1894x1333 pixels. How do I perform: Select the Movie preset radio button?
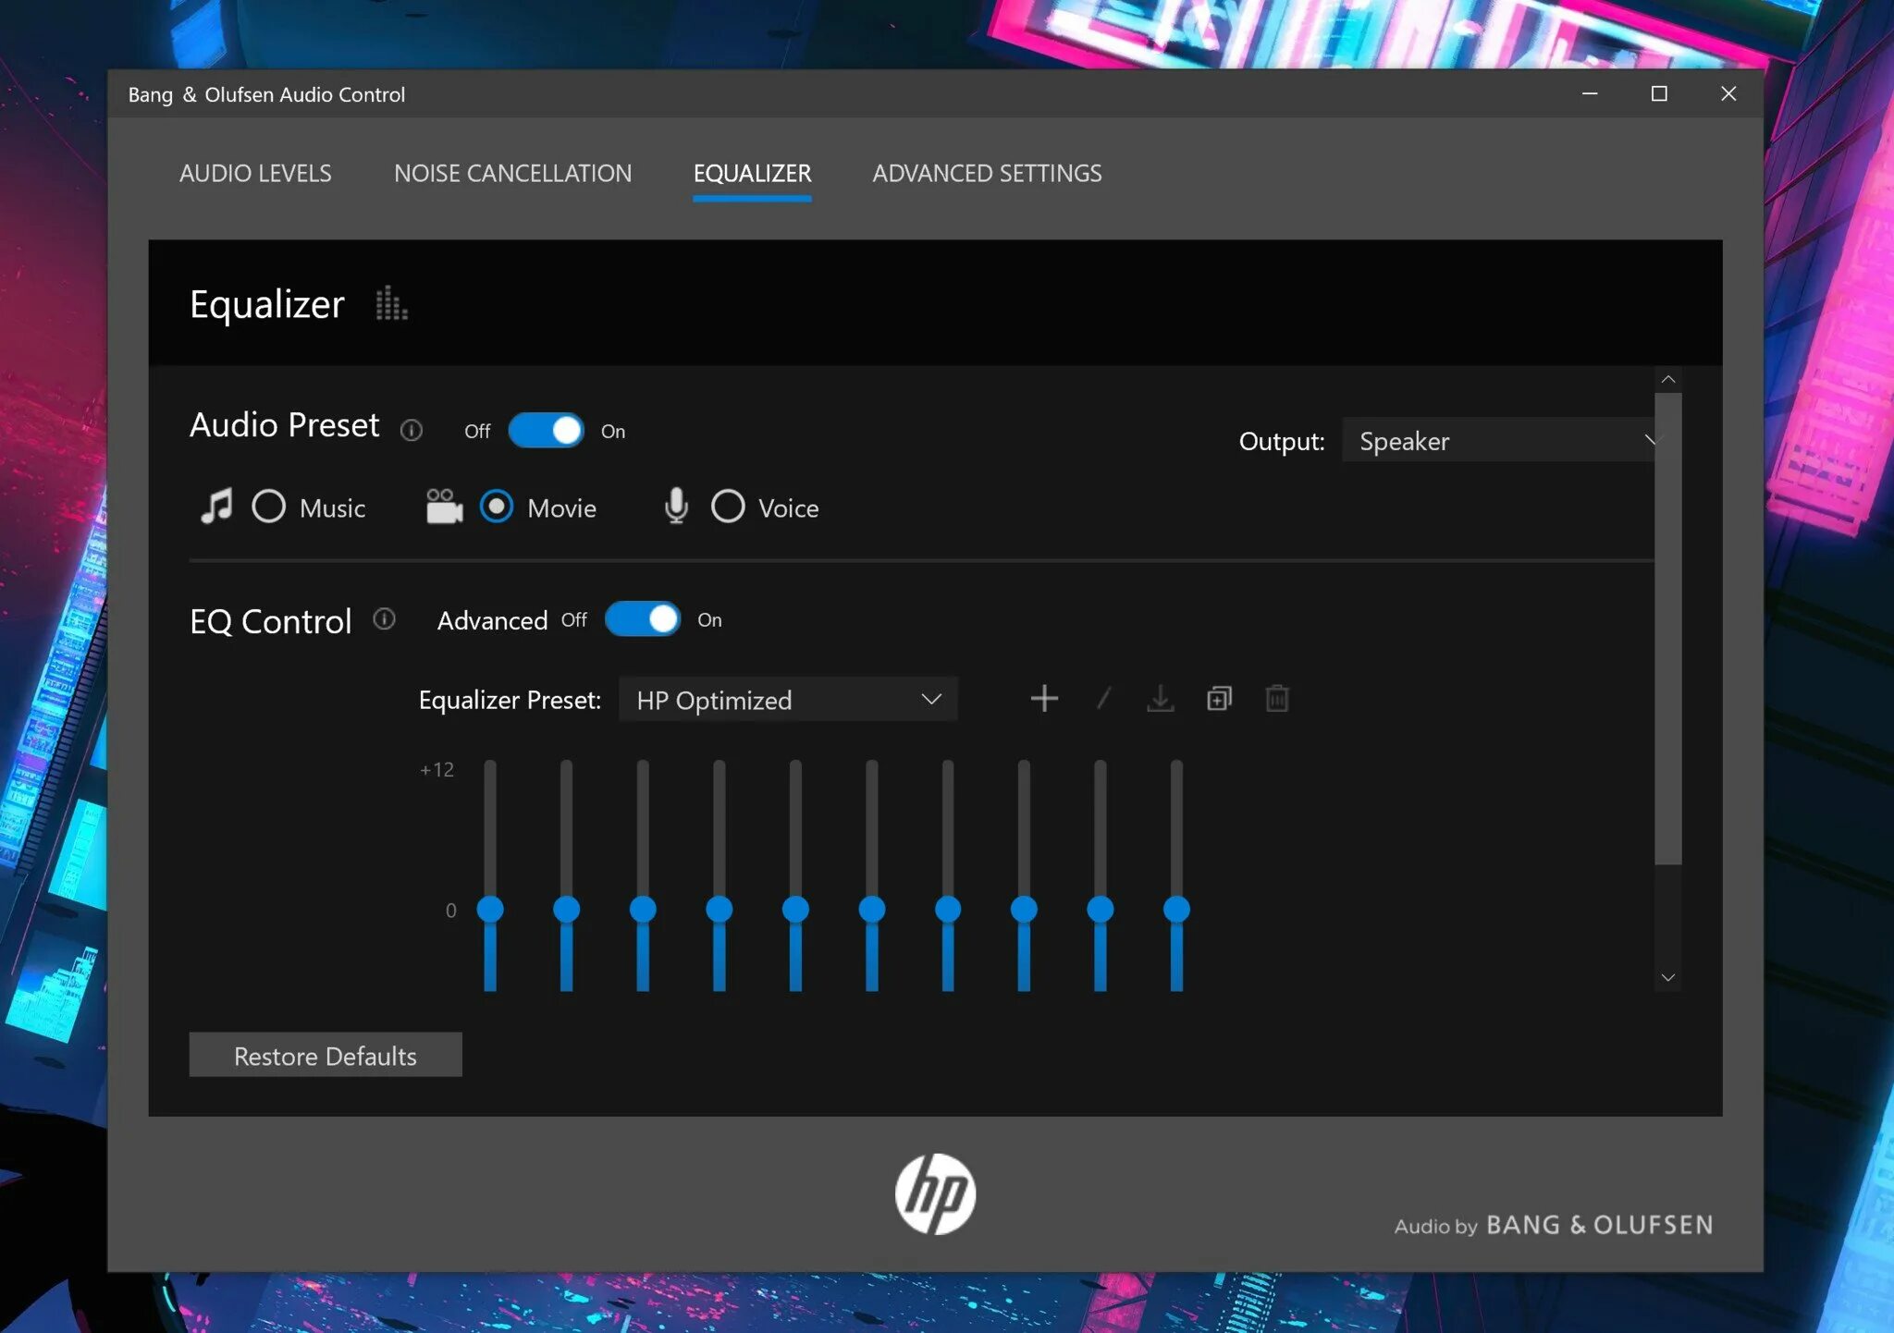click(497, 506)
